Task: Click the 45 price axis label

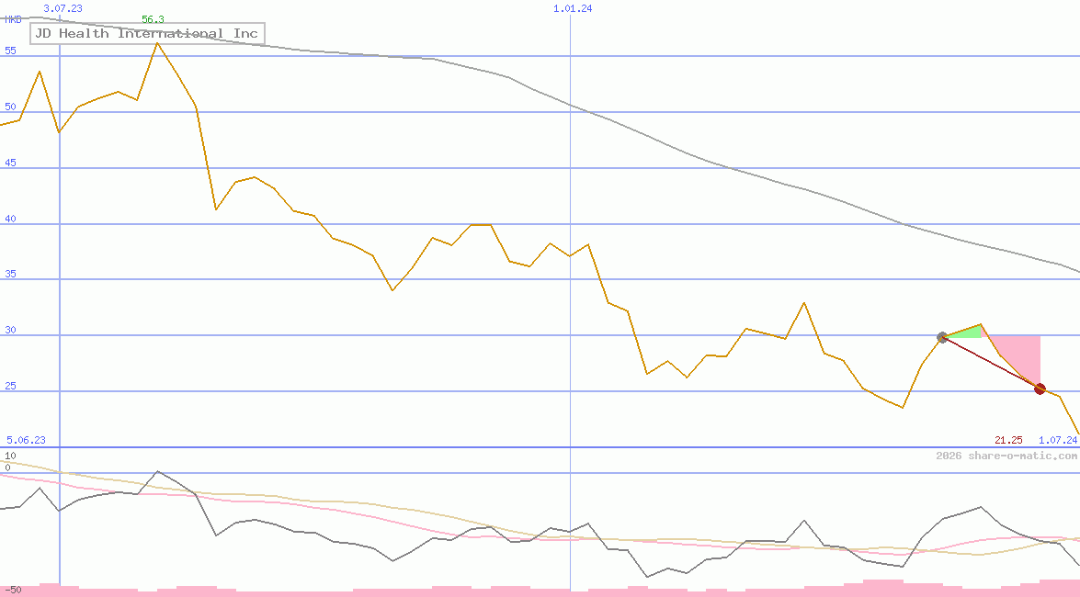Action: (x=10, y=163)
